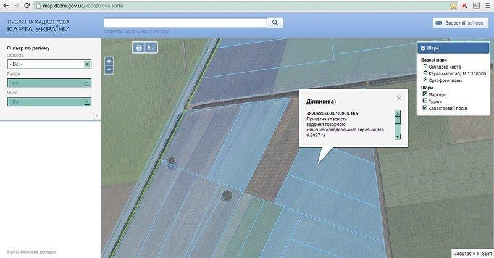Click the print map icon
The image size is (494, 258).
139,48
